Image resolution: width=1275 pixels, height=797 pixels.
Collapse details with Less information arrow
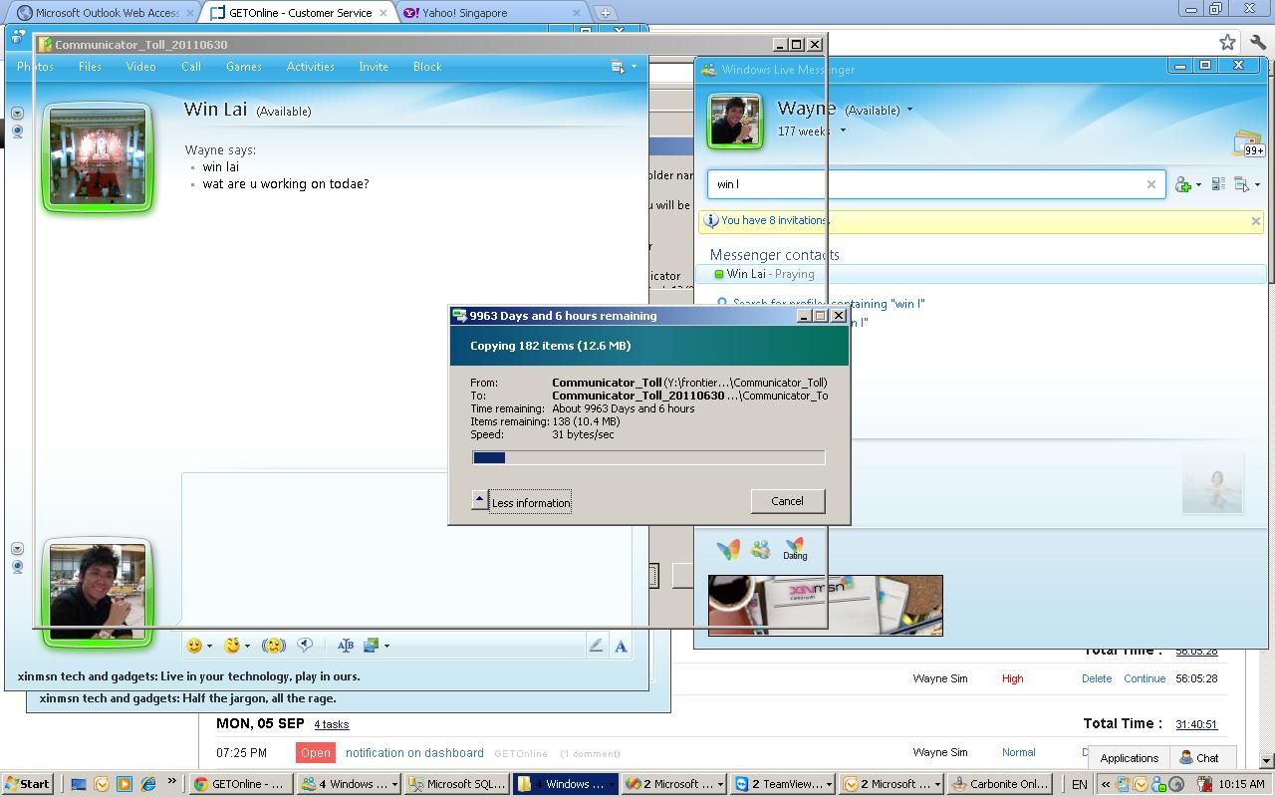[x=479, y=500]
